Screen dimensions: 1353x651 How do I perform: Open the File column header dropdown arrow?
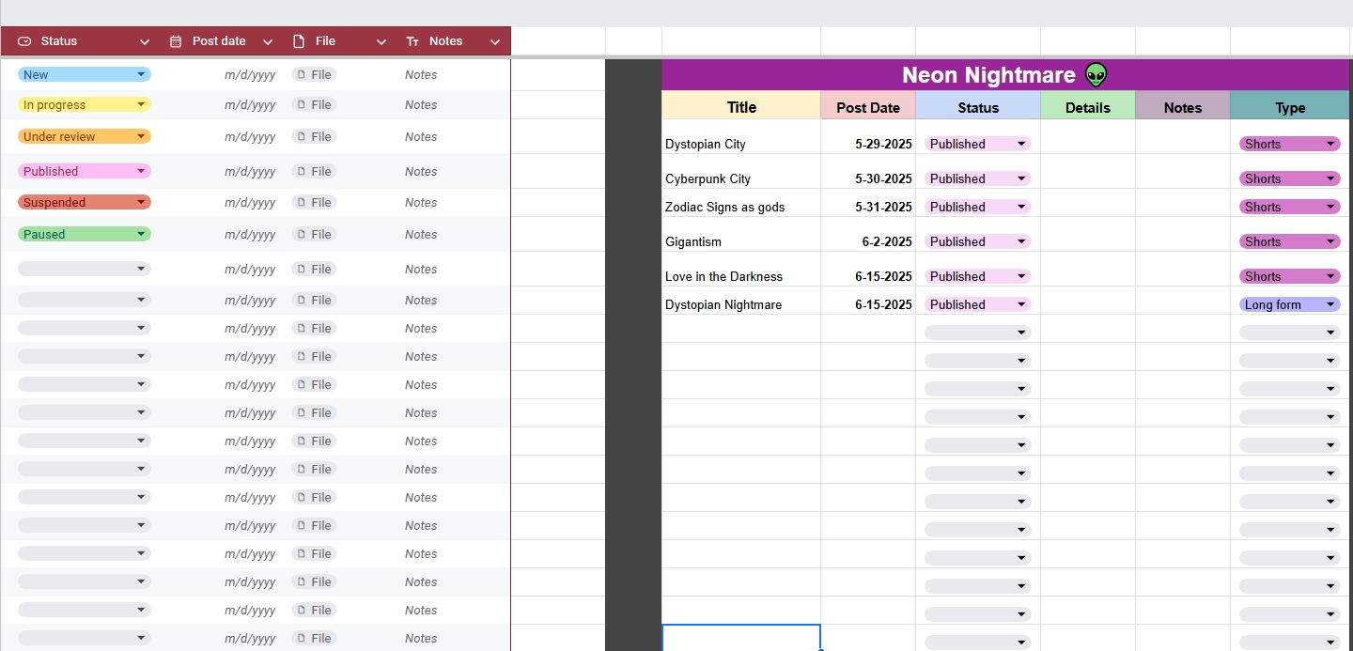tap(381, 42)
